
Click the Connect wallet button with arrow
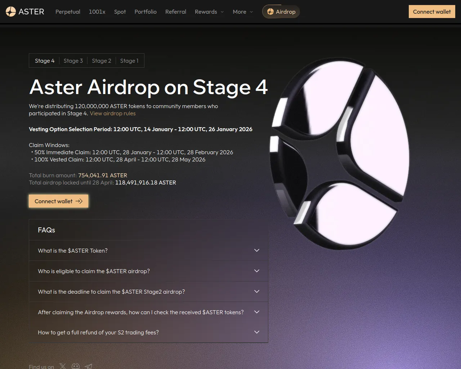pos(58,201)
